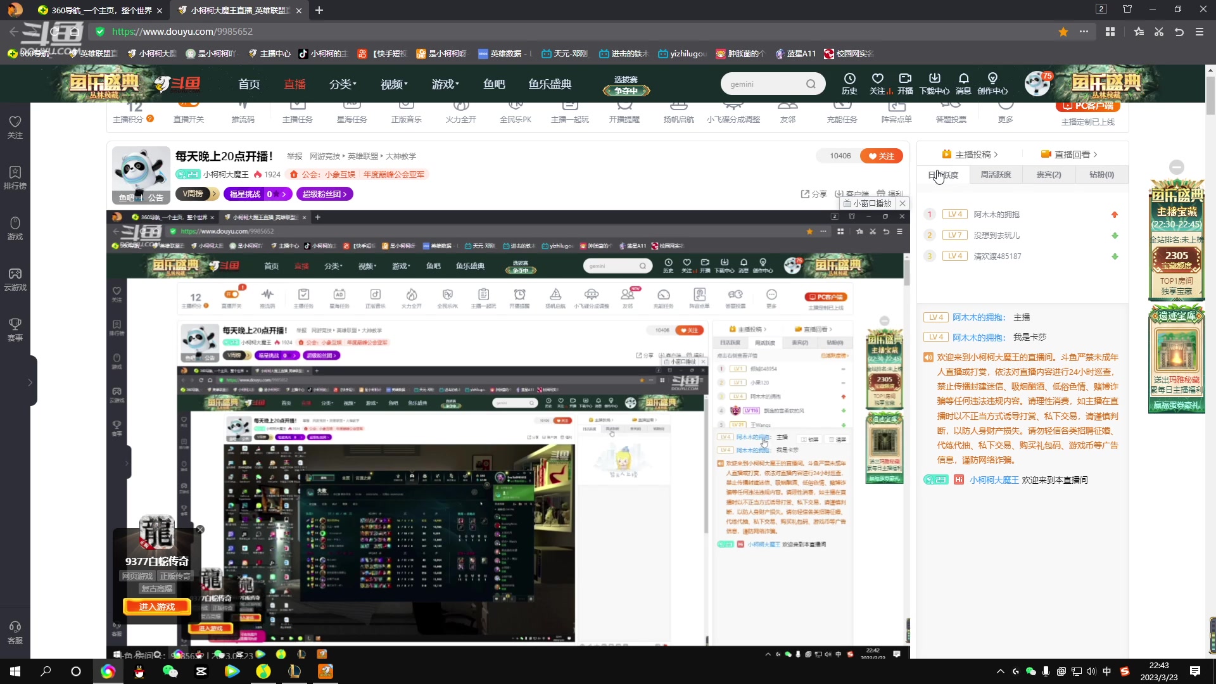Image resolution: width=1216 pixels, height=684 pixels.
Task: Open the 消息 notification bell icon
Action: tap(963, 83)
